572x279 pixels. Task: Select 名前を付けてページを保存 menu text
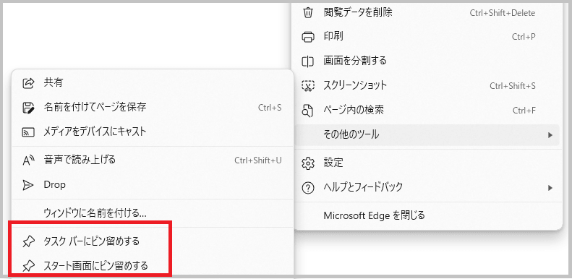coord(95,107)
